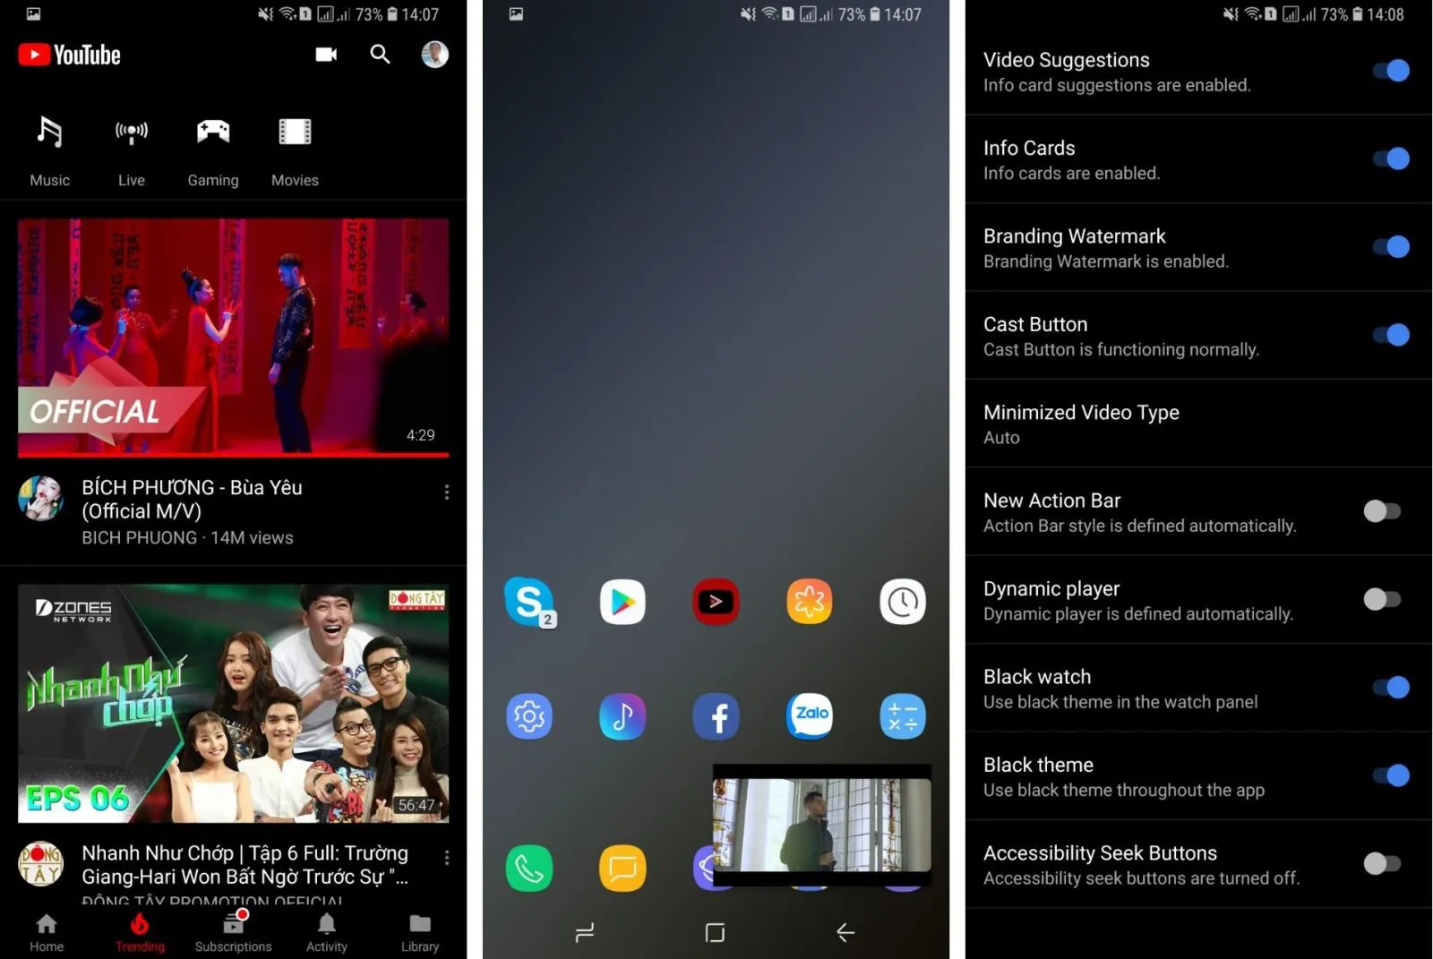Go to the Home tab
Viewport: 1433px width, 959px height.
[x=47, y=933]
